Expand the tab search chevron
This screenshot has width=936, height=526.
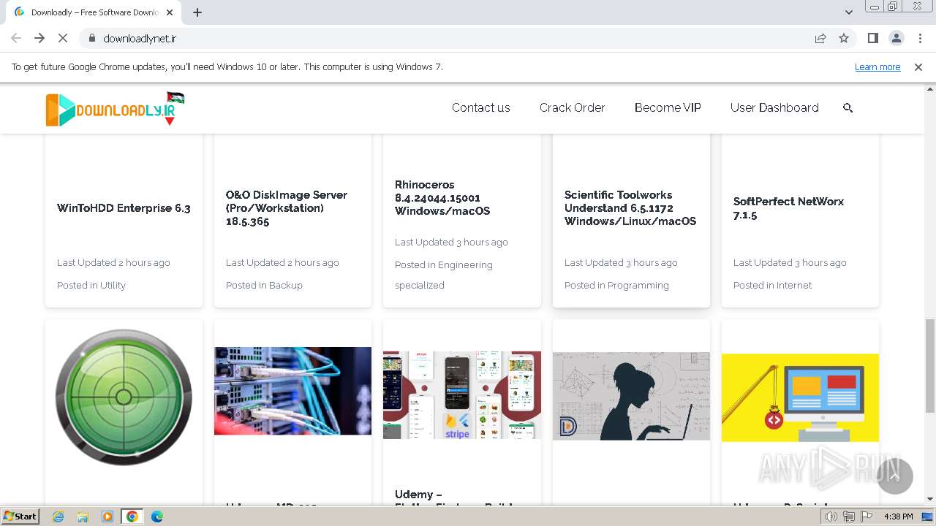[x=848, y=12]
